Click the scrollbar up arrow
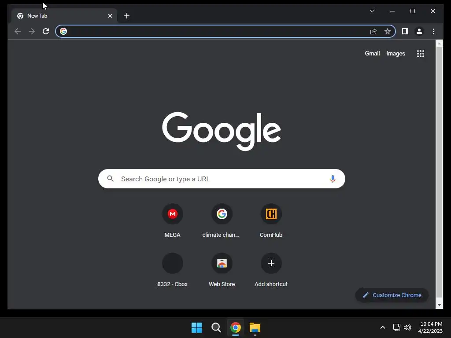 [x=439, y=44]
